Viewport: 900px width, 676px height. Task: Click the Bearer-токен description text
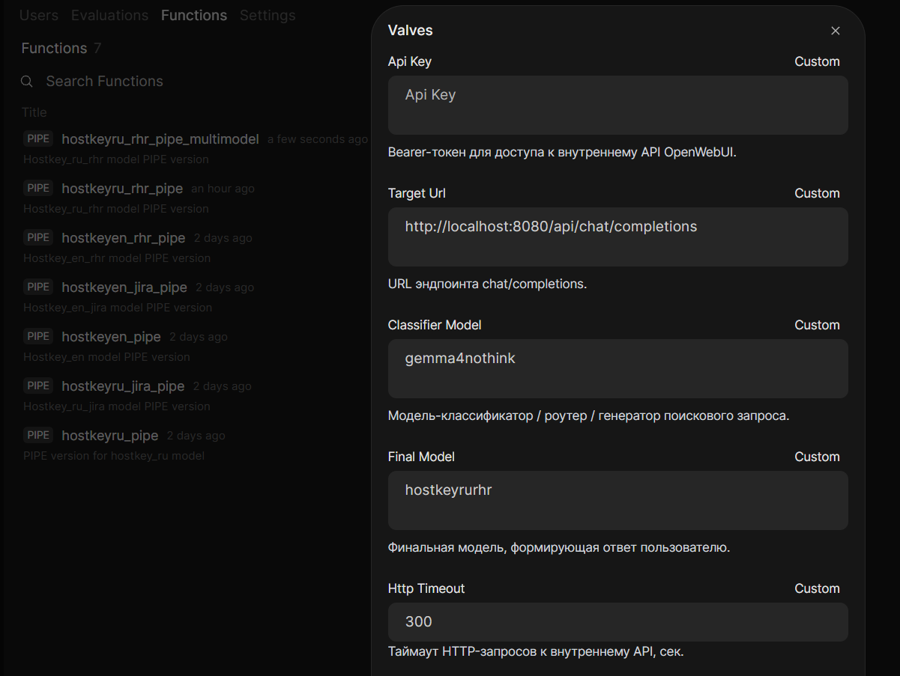click(562, 152)
